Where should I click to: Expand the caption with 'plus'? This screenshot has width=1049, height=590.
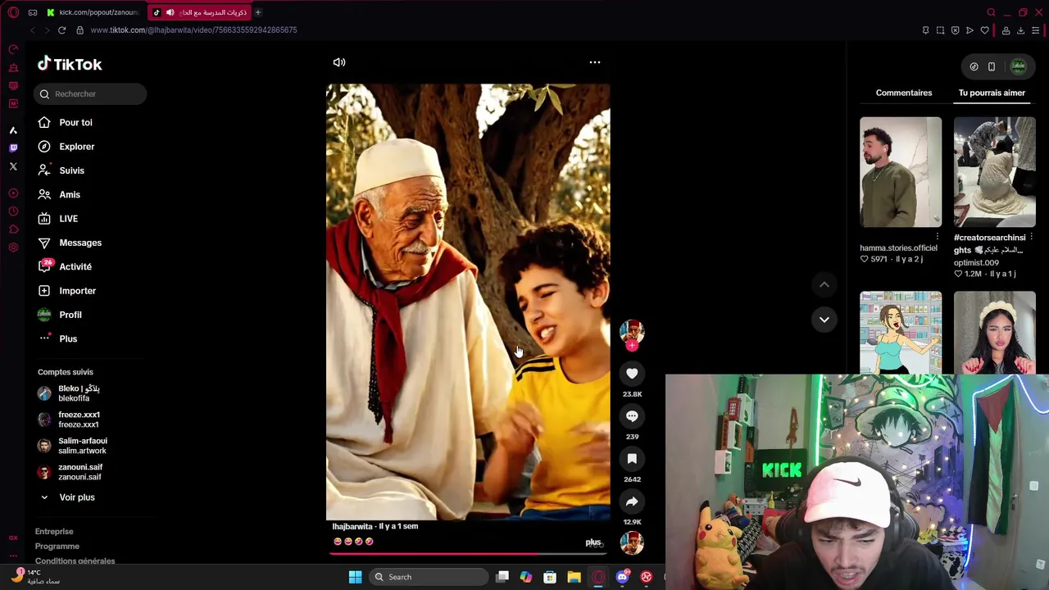593,542
